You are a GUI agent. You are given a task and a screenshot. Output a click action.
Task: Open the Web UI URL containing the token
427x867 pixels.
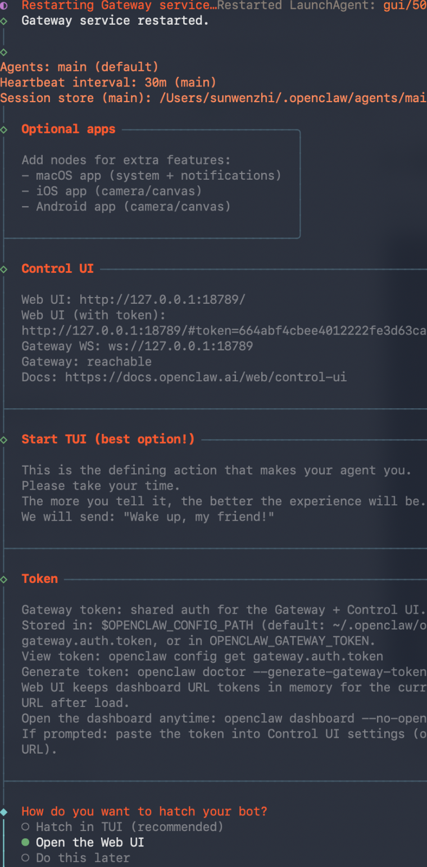point(223,331)
